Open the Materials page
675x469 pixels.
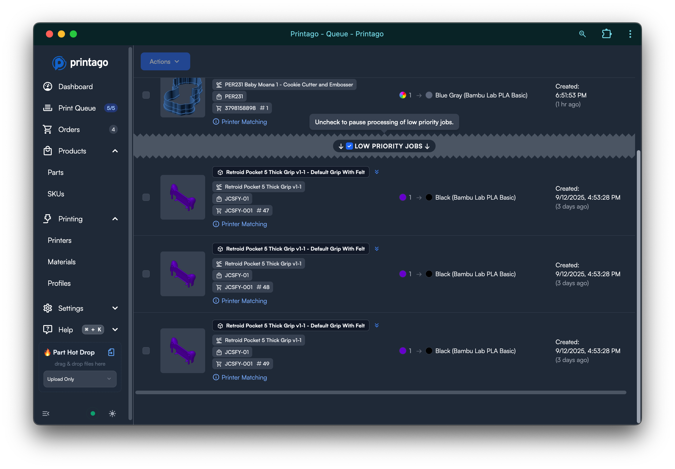(62, 262)
